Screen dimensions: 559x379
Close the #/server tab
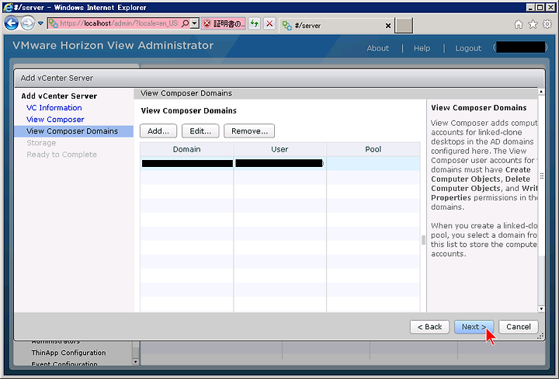tap(388, 26)
